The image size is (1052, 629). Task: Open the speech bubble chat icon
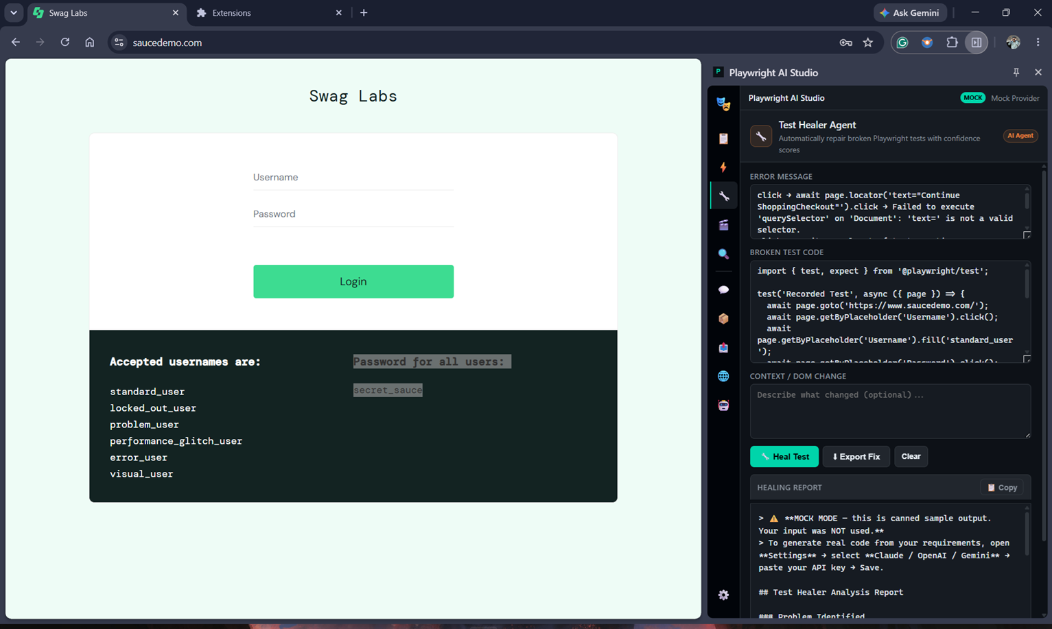[723, 289]
